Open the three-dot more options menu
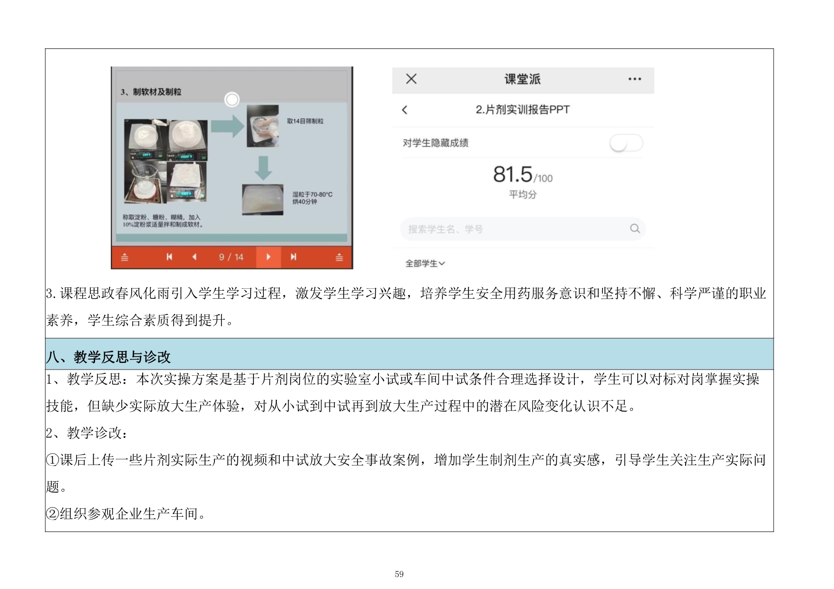Viewport: 834px width, 589px height. (634, 79)
